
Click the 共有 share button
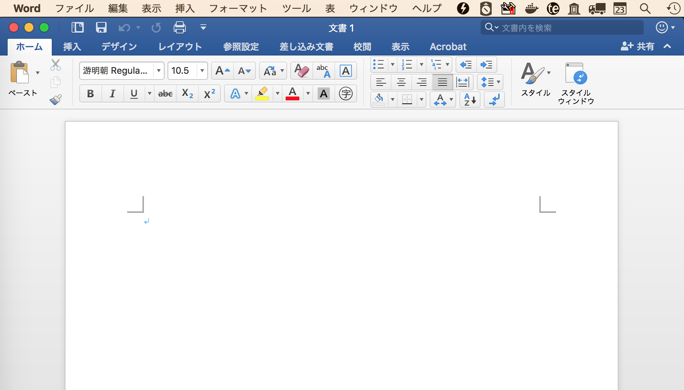(638, 46)
